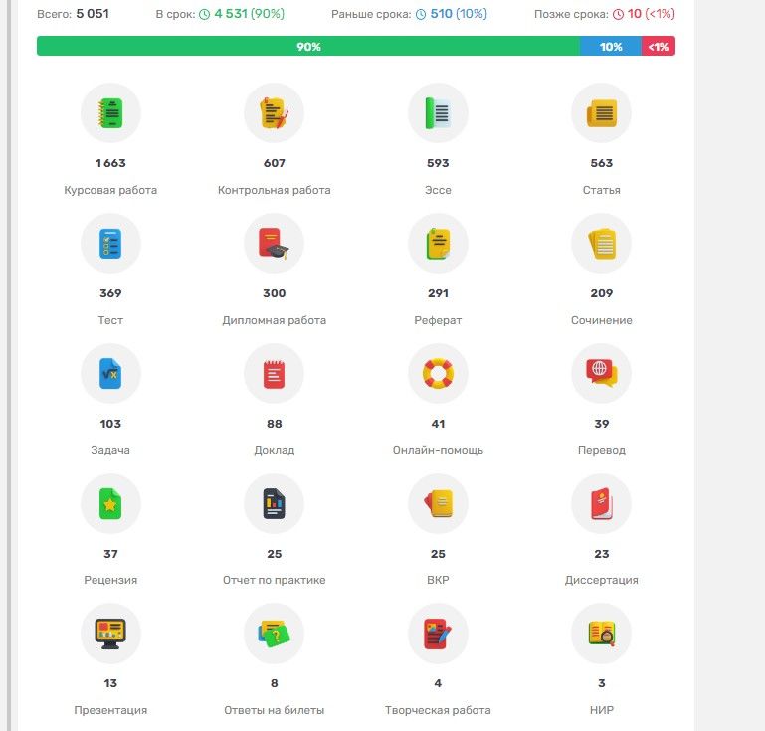Click the Творческая работа label

coord(438,710)
